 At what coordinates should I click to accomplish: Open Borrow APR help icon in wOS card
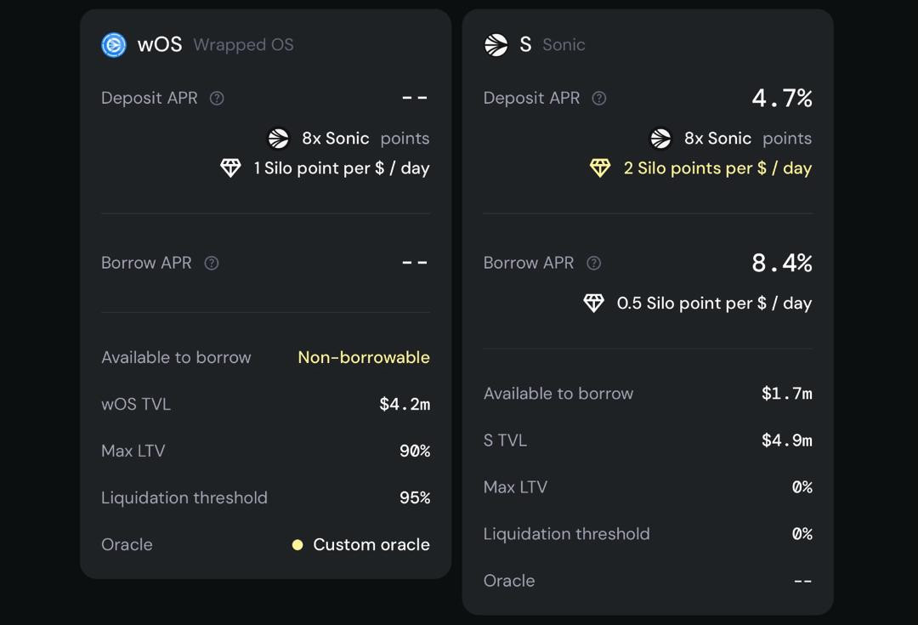[x=212, y=264]
